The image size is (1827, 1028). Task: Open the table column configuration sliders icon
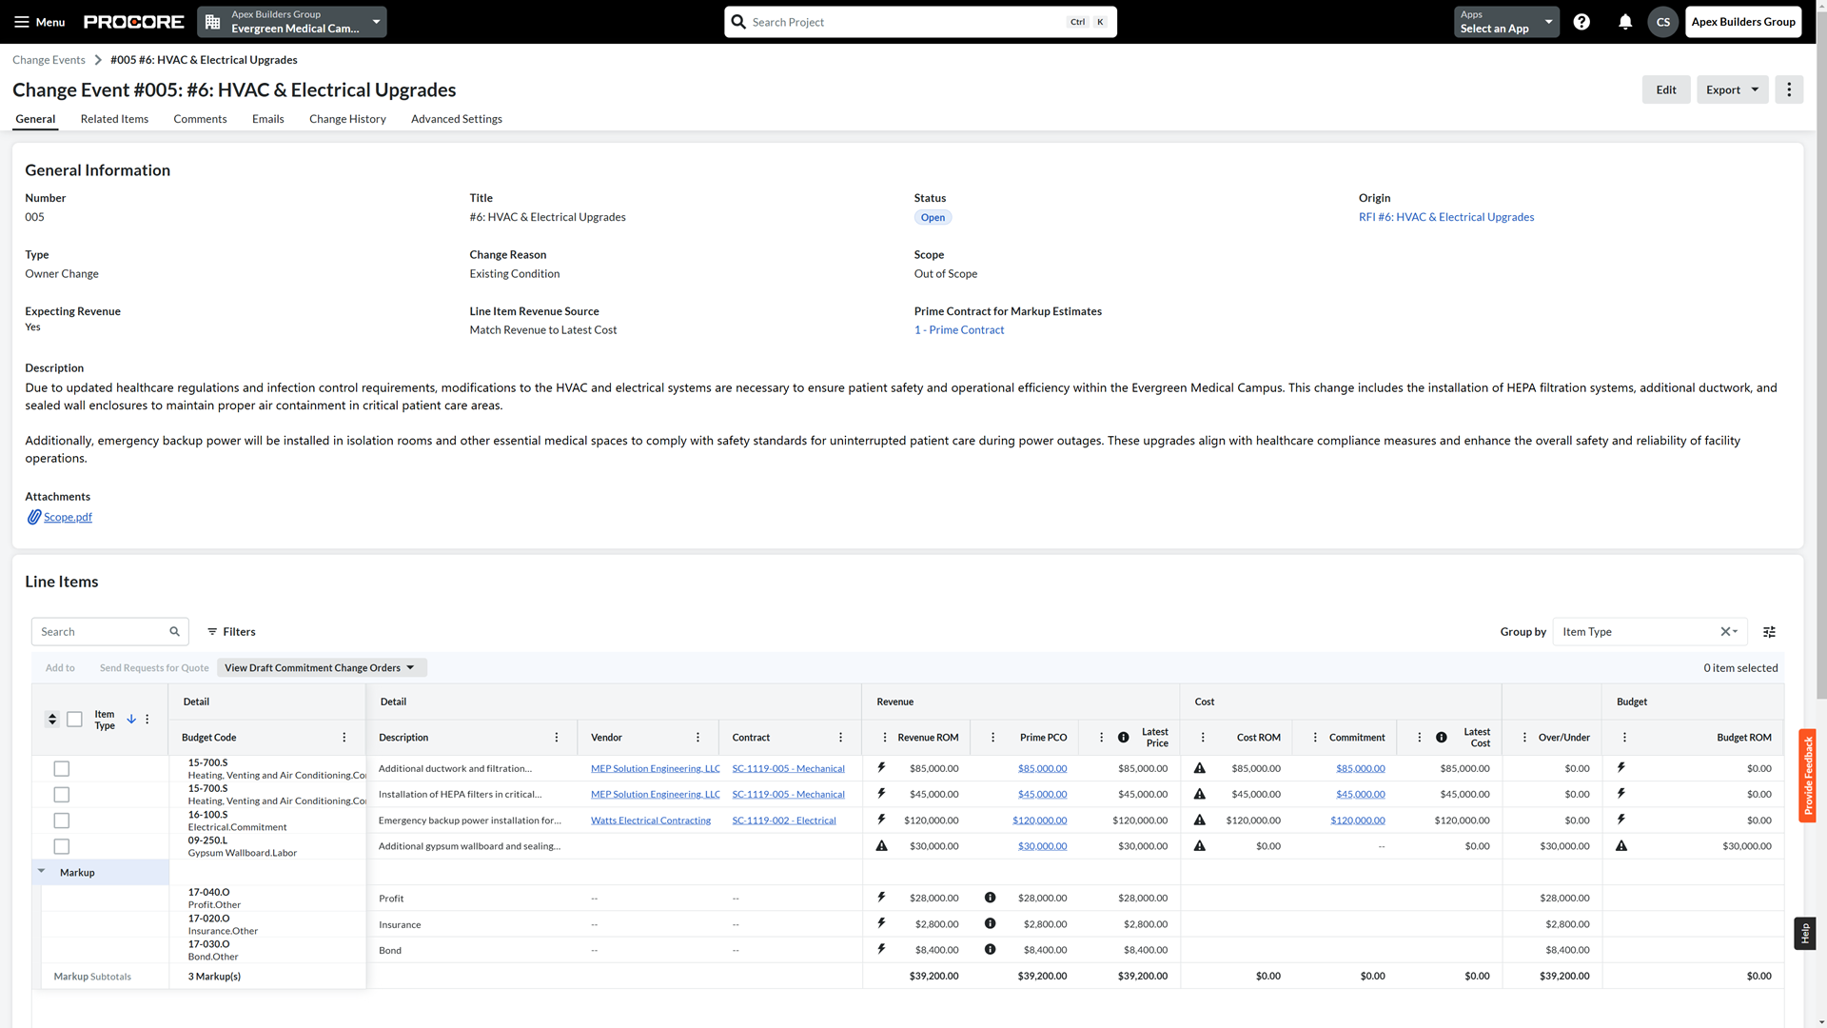pyautogui.click(x=1770, y=631)
